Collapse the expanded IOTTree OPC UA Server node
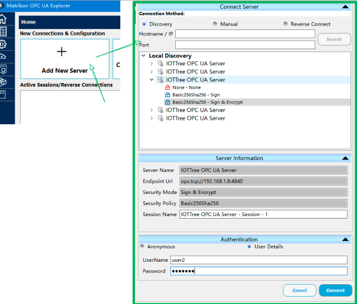Screen dimensions: 357x304 pyautogui.click(x=152, y=80)
